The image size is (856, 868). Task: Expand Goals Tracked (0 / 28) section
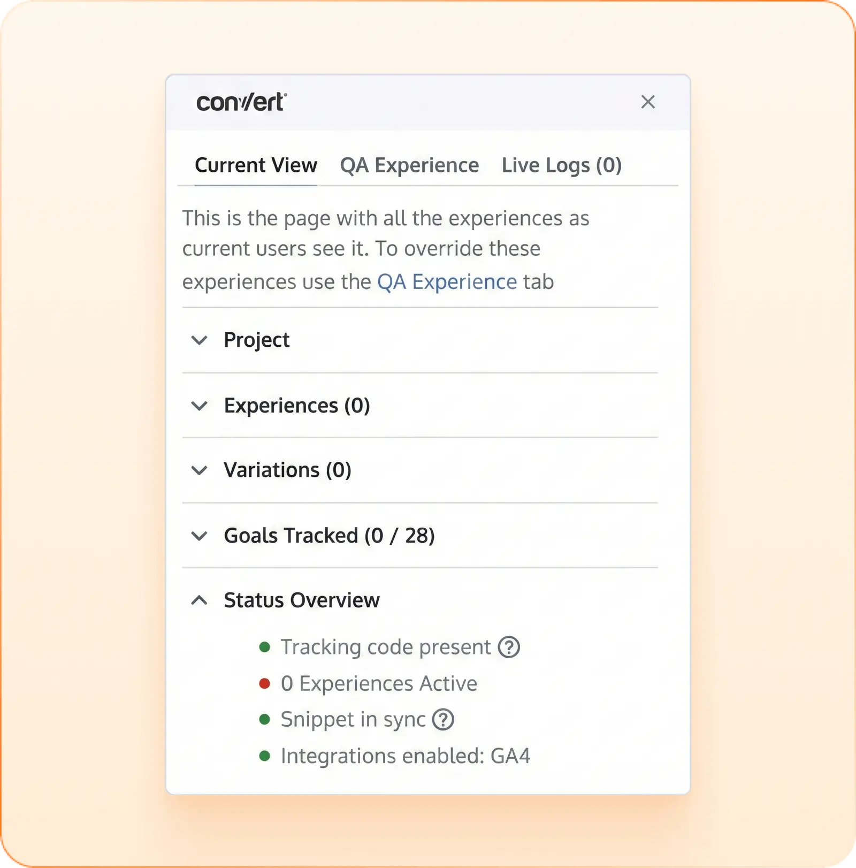click(200, 536)
